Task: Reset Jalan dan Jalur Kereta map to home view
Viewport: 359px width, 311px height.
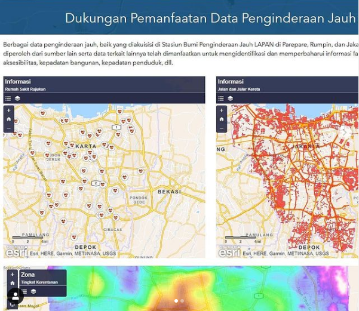Action: tap(222, 119)
